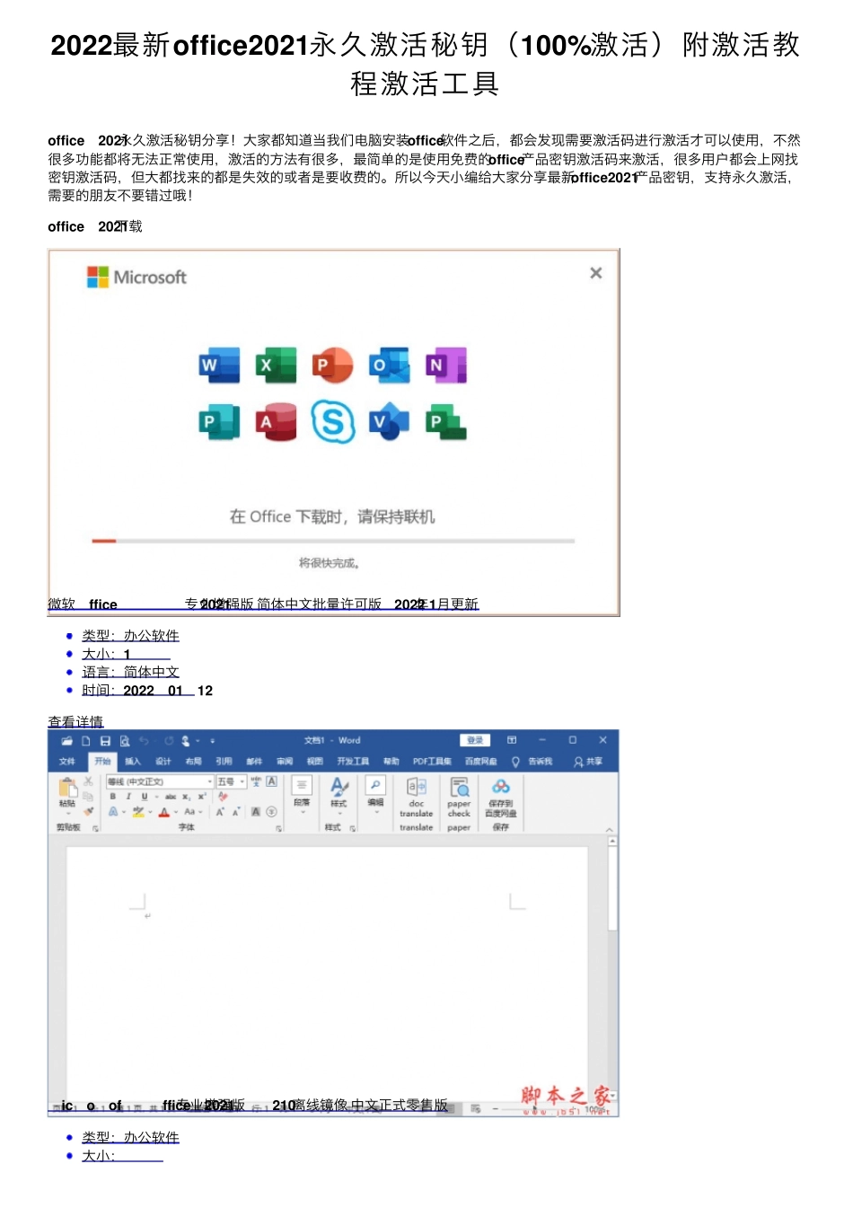Apply the text highlight marker icon
Screen dimensions: 853x1208
tap(138, 811)
